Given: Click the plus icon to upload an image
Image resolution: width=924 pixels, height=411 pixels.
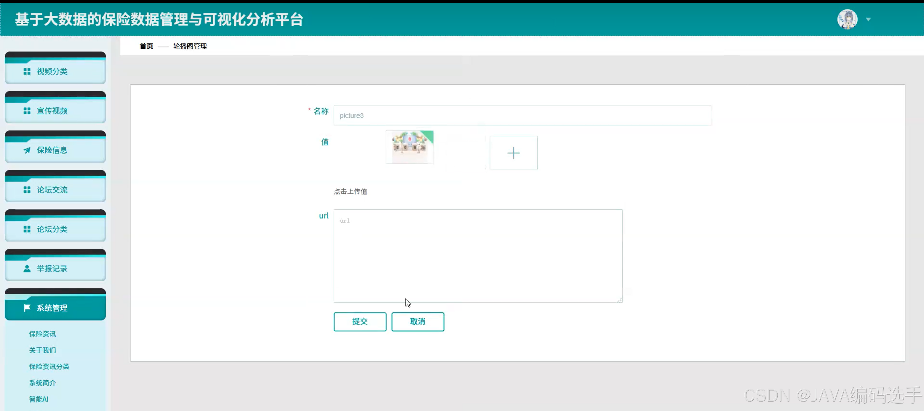Looking at the screenshot, I should click(x=513, y=153).
